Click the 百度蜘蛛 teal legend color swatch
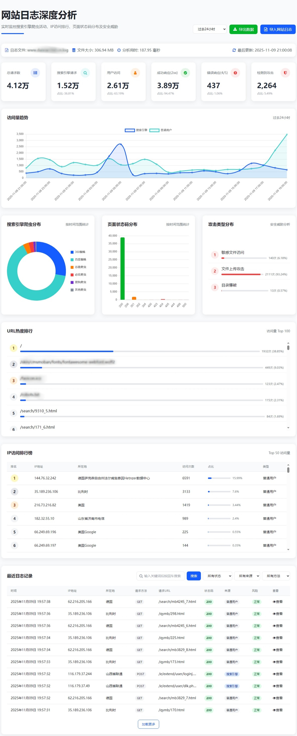Screen dimensions: 297x736 click(x=72, y=260)
